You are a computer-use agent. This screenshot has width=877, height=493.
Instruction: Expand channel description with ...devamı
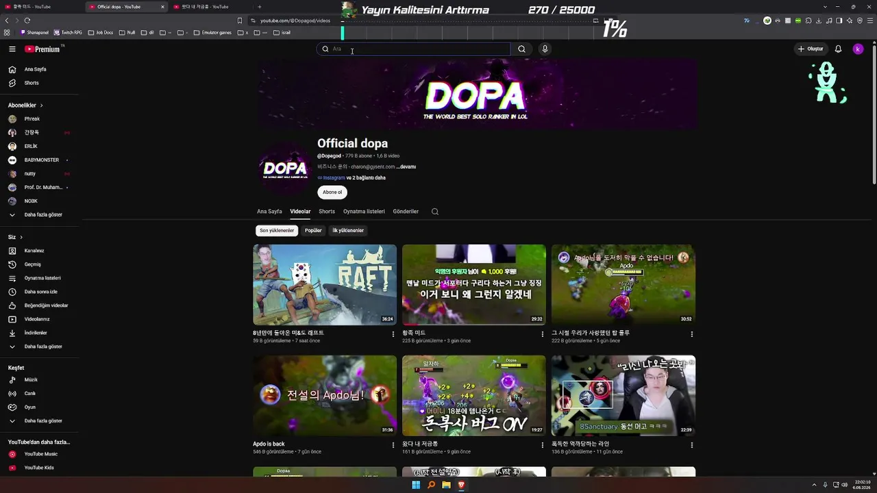(406, 166)
